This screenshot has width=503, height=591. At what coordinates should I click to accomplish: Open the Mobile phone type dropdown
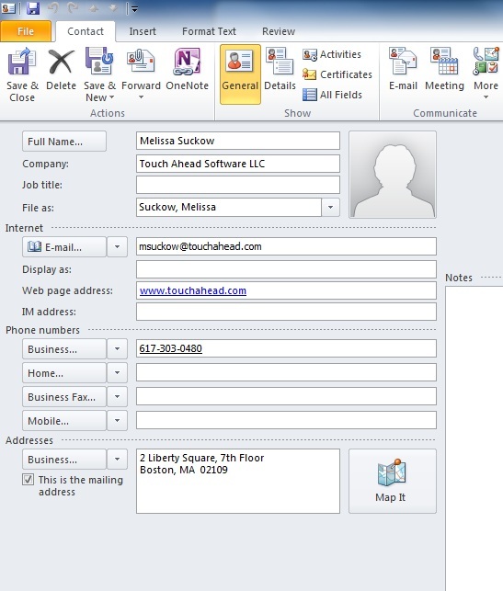(x=117, y=420)
